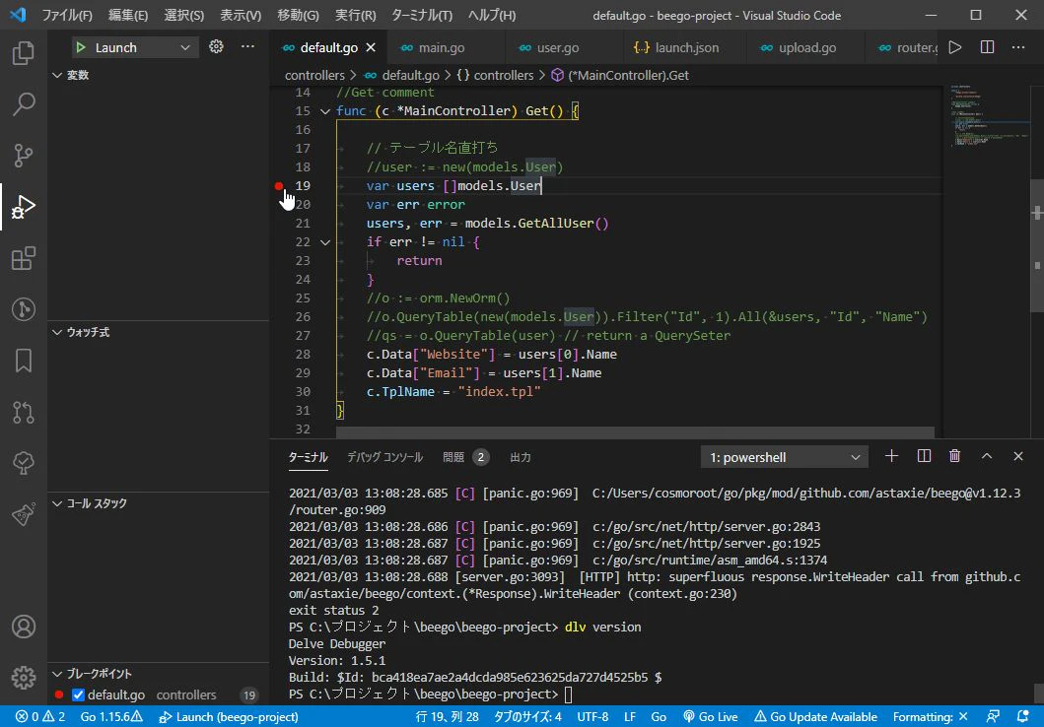
Task: Start debugging with green play arrow
Action: pos(81,47)
